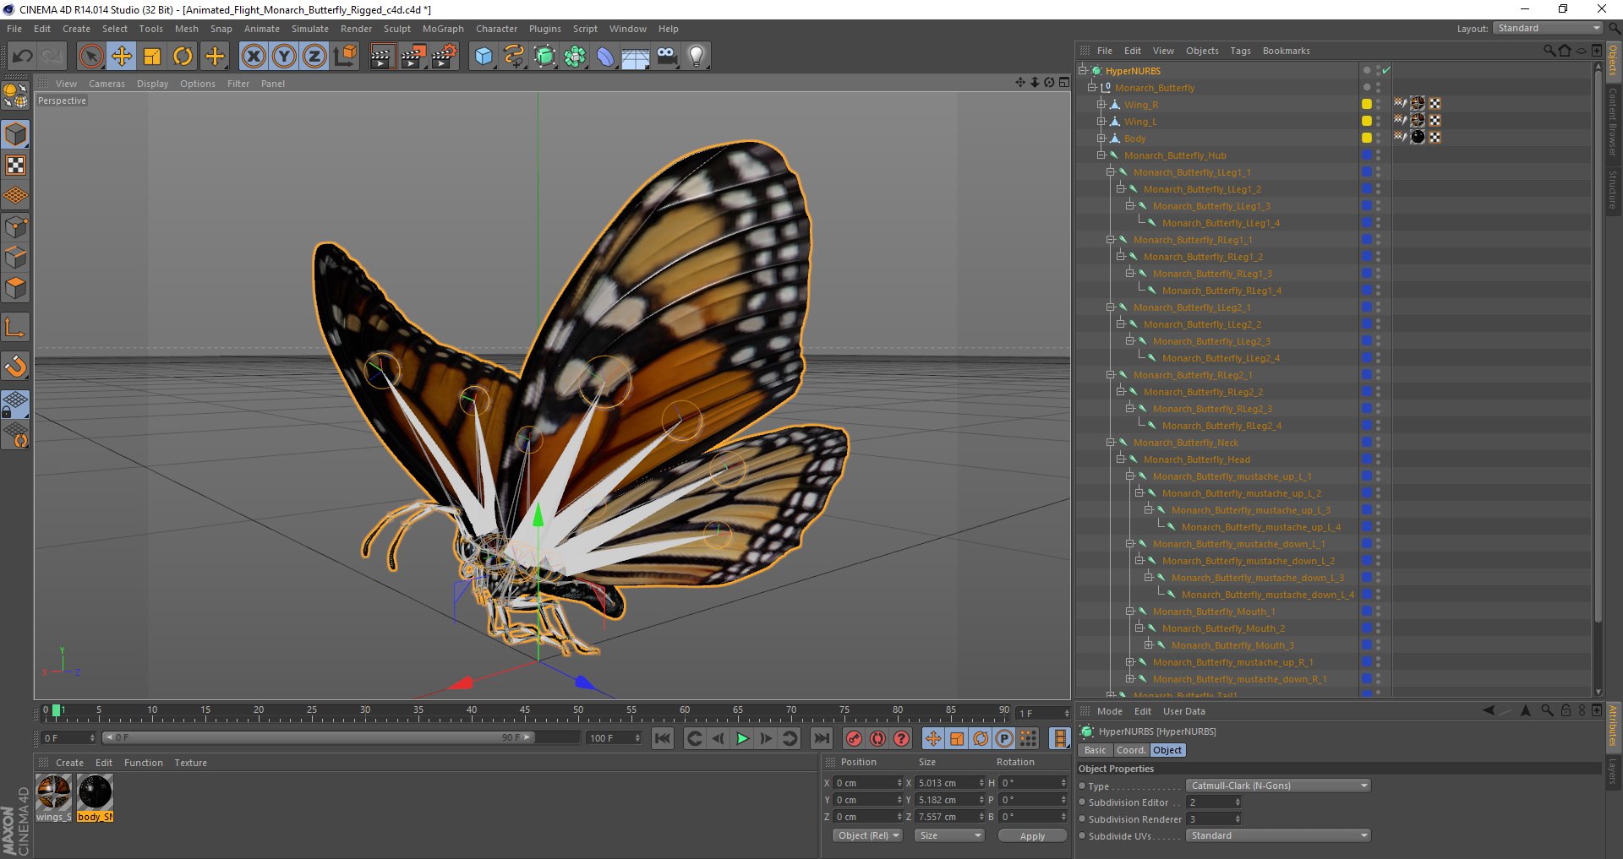Open the HyperNURBS generator icon

coord(545,57)
